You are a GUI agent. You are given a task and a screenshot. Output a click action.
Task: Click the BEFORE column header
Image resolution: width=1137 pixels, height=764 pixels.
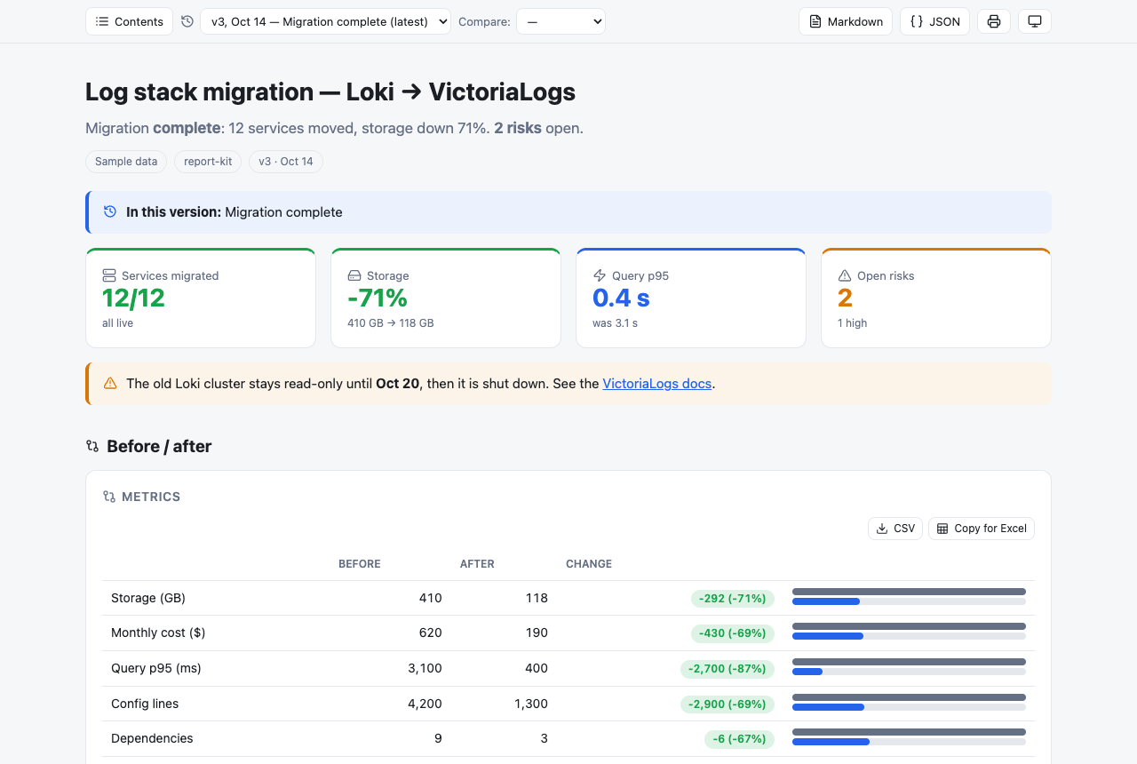[x=360, y=564]
